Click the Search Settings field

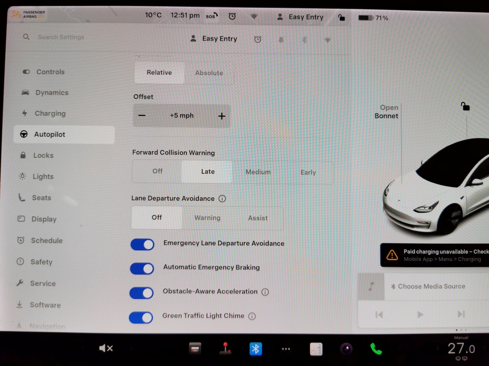point(61,37)
